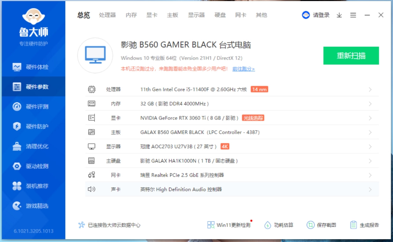Switch to the 内存 tab
This screenshot has height=242, width=393.
tap(130, 15)
